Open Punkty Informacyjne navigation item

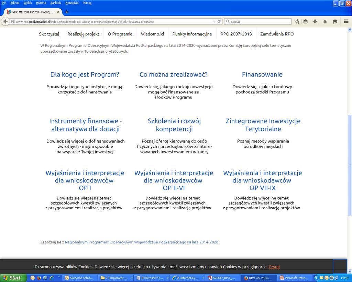click(192, 34)
